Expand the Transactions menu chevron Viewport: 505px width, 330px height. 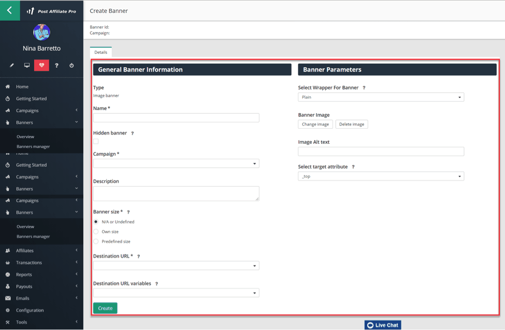(x=77, y=262)
